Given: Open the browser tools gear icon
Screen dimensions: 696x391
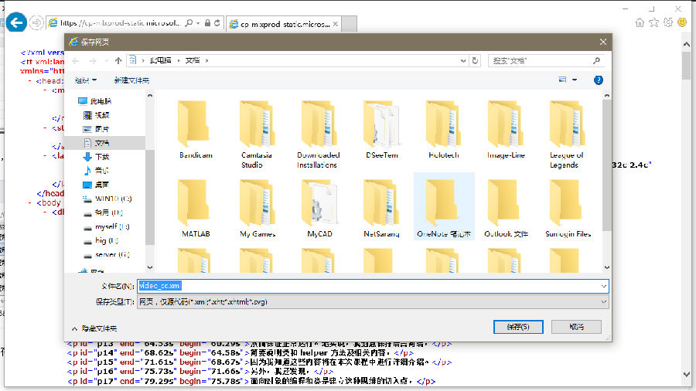Looking at the screenshot, I should (668, 22).
